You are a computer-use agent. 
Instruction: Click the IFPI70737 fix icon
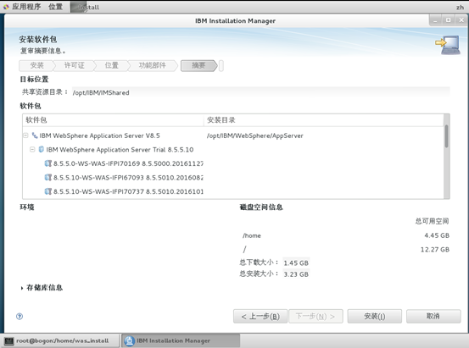tap(47, 191)
